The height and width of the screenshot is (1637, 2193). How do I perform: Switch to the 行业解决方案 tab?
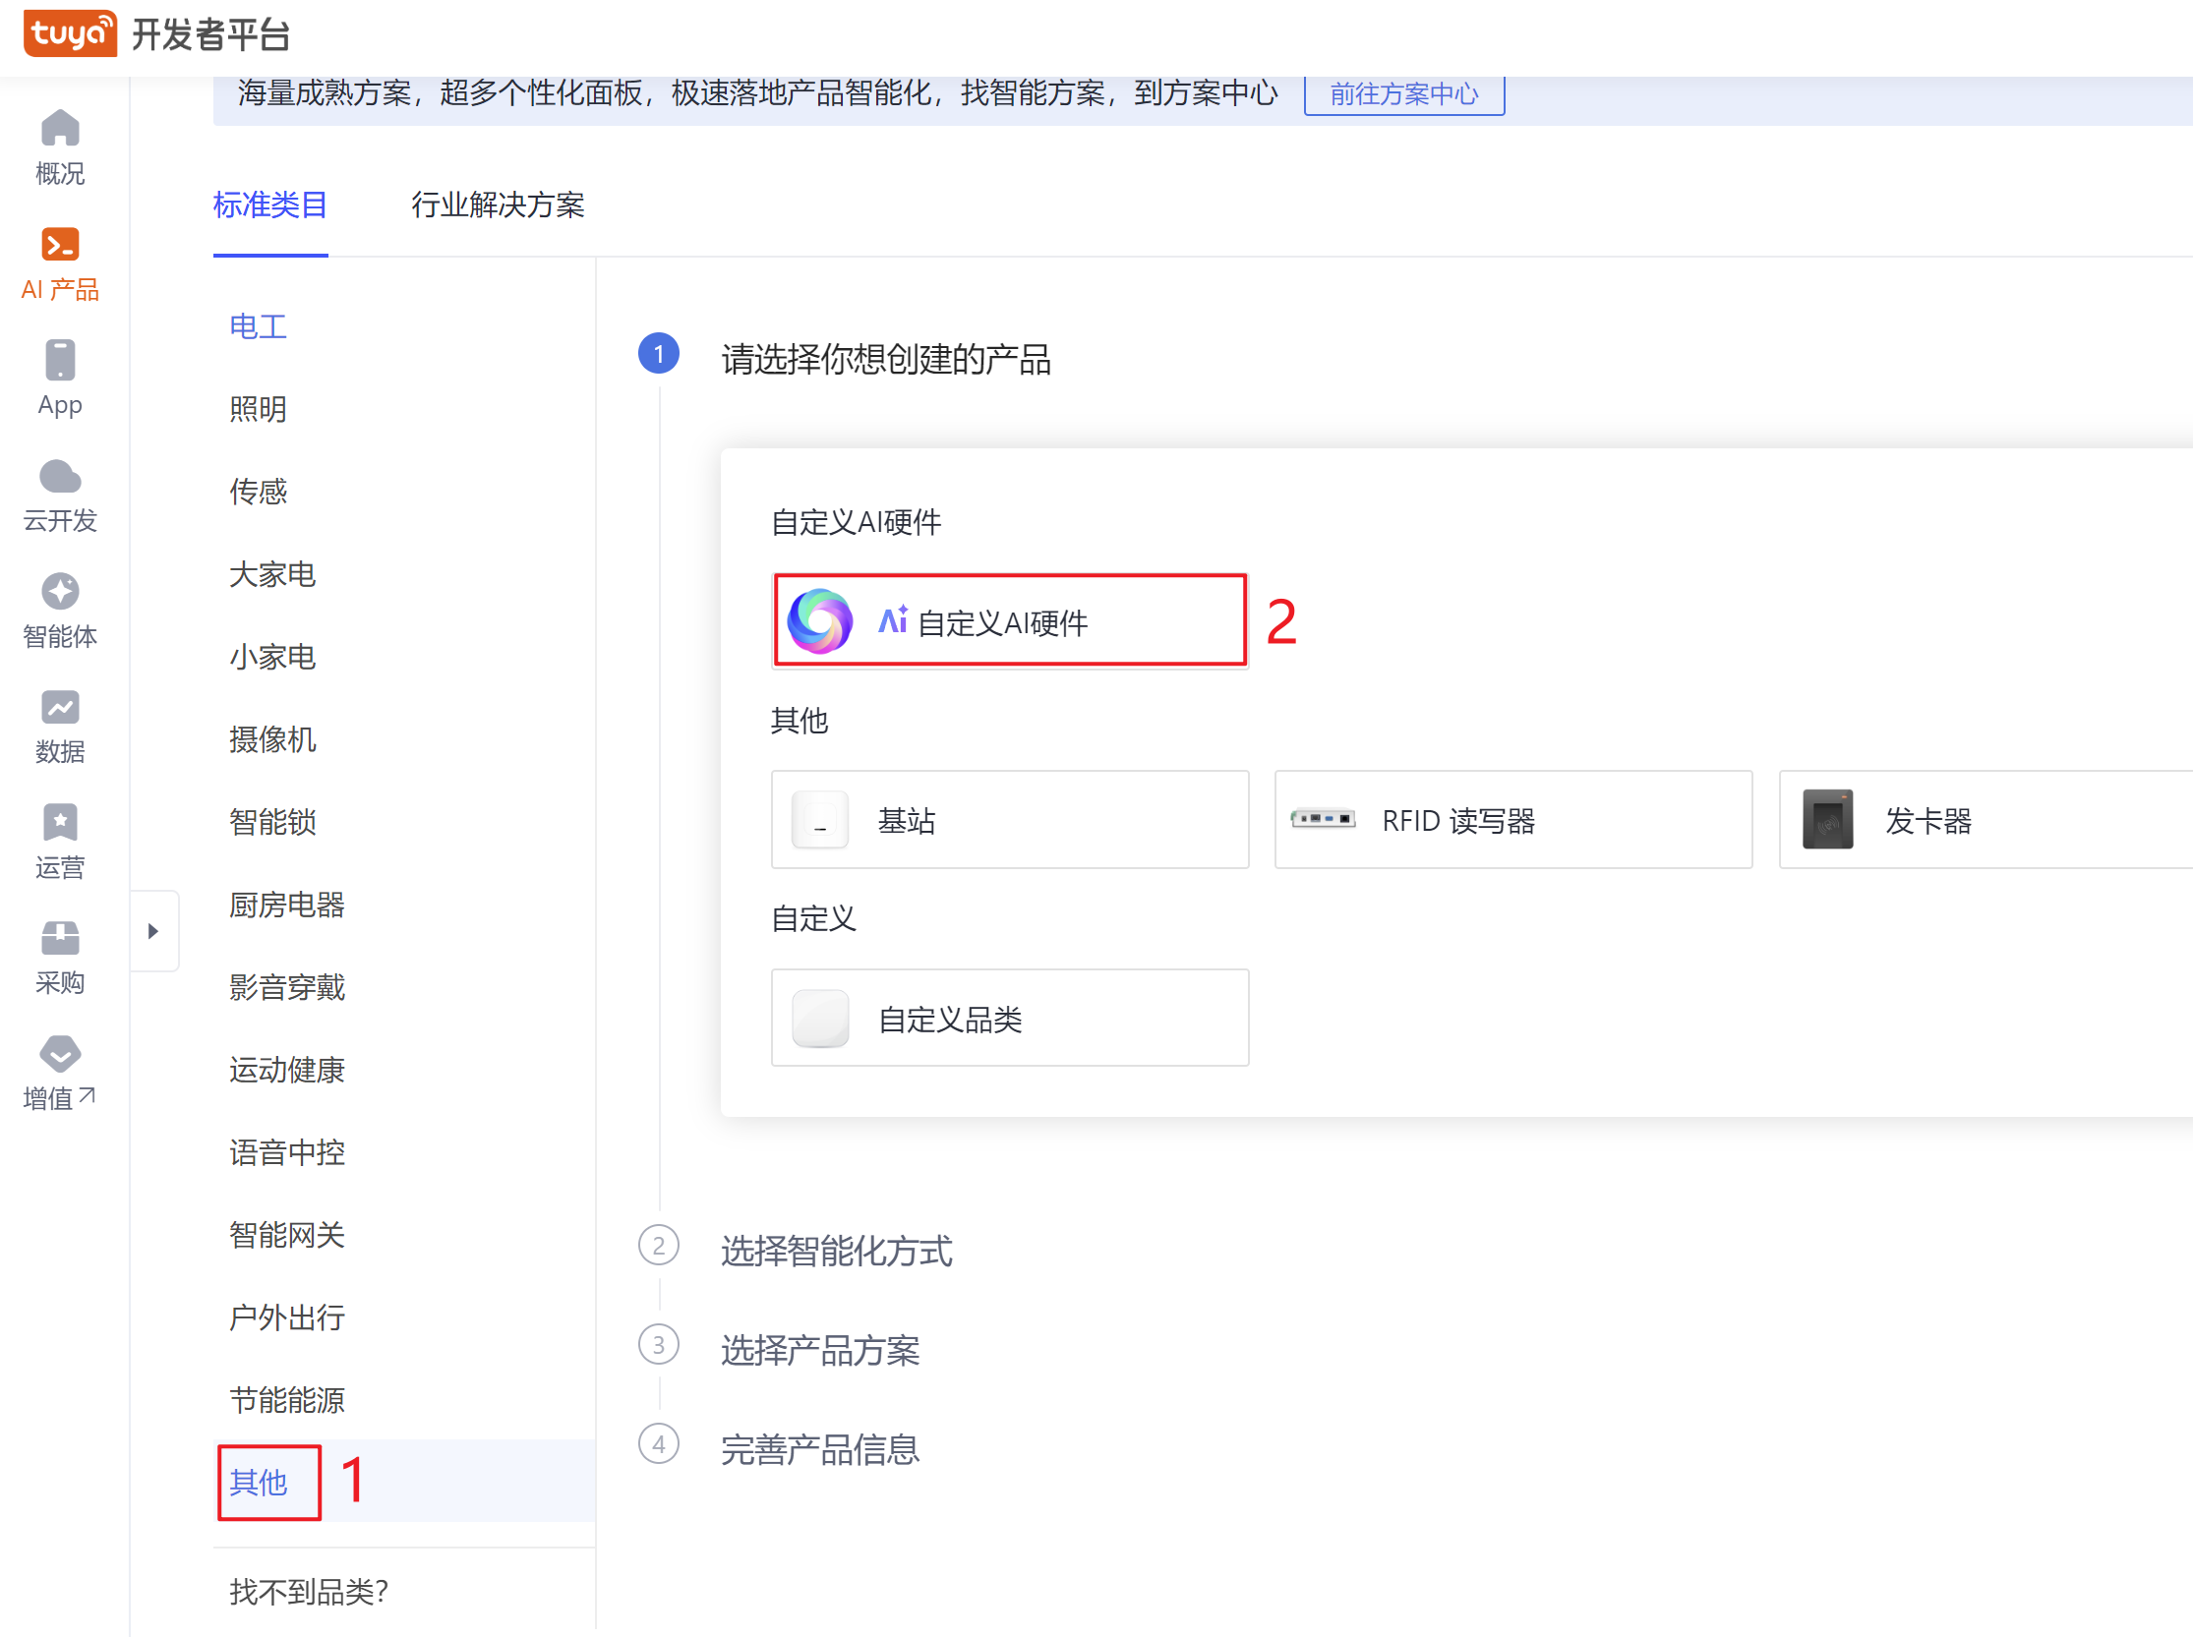click(498, 205)
